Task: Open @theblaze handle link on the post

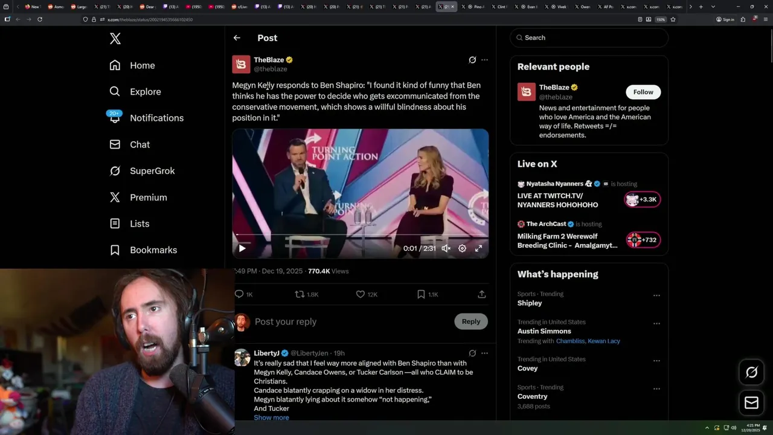Action: coord(271,69)
